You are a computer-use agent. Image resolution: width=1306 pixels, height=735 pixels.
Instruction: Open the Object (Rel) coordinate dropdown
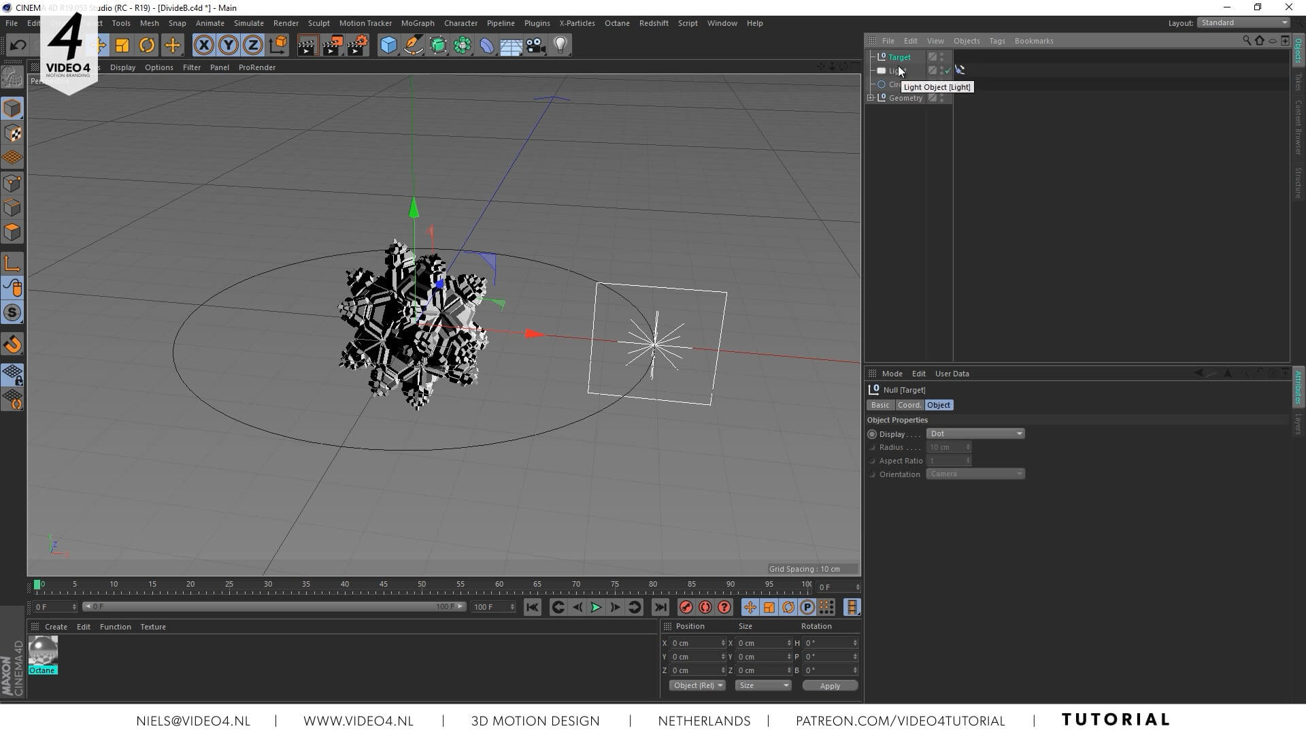(x=697, y=685)
